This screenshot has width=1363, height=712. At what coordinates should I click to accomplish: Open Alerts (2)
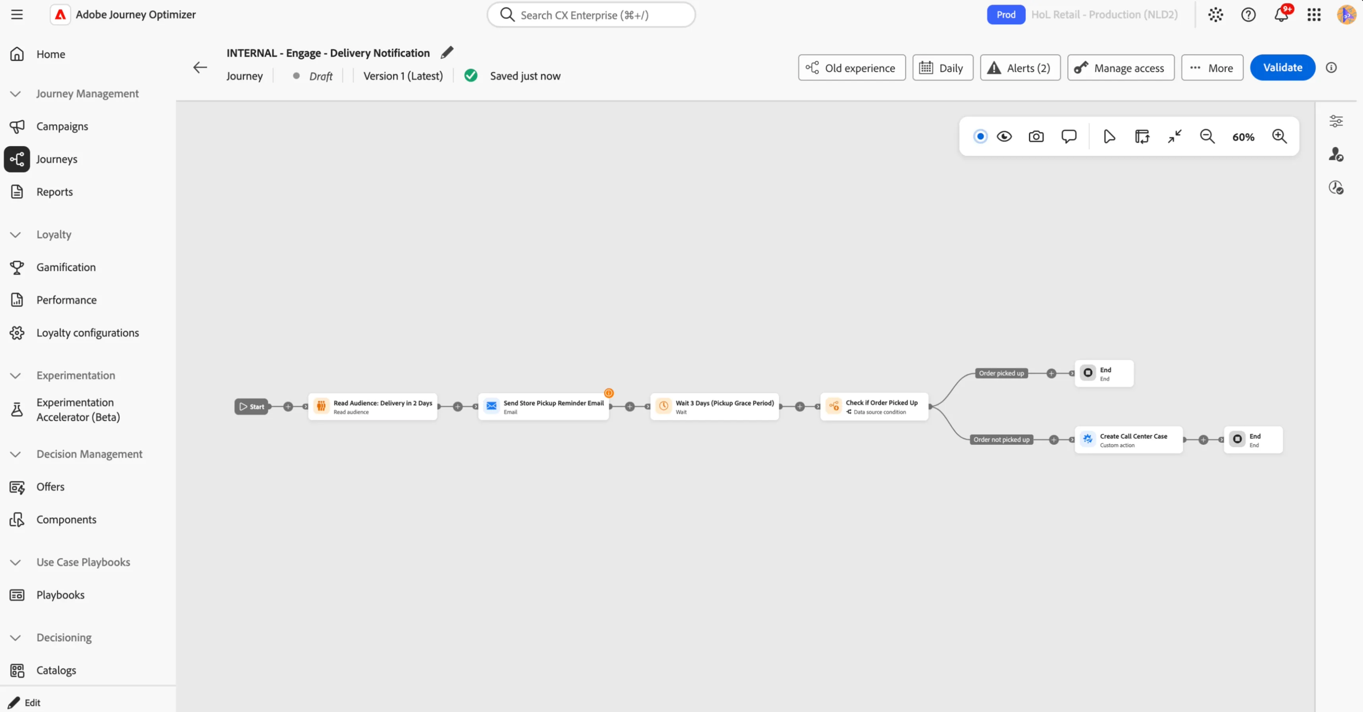pyautogui.click(x=1020, y=68)
